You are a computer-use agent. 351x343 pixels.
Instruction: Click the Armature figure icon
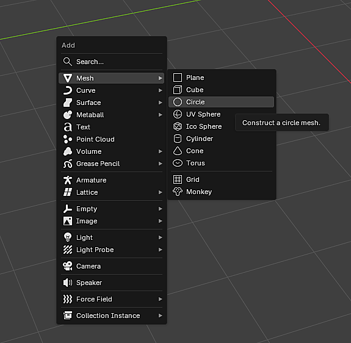[x=68, y=180]
